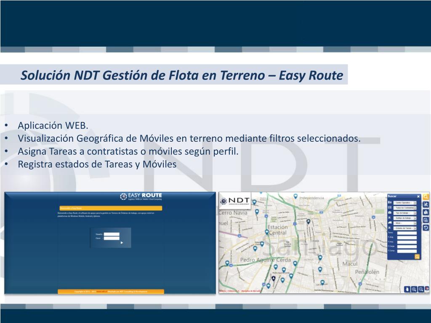This screenshot has height=323, width=431.
Task: Click the Usuario field on login form
Action: click(112, 234)
